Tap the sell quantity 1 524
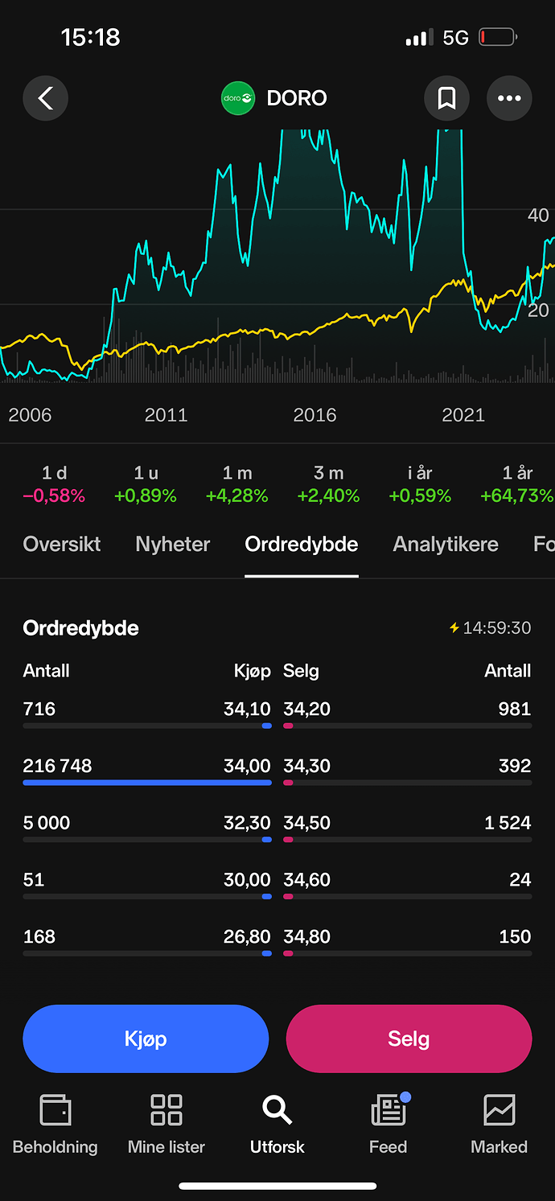This screenshot has height=1201, width=555. (x=508, y=824)
